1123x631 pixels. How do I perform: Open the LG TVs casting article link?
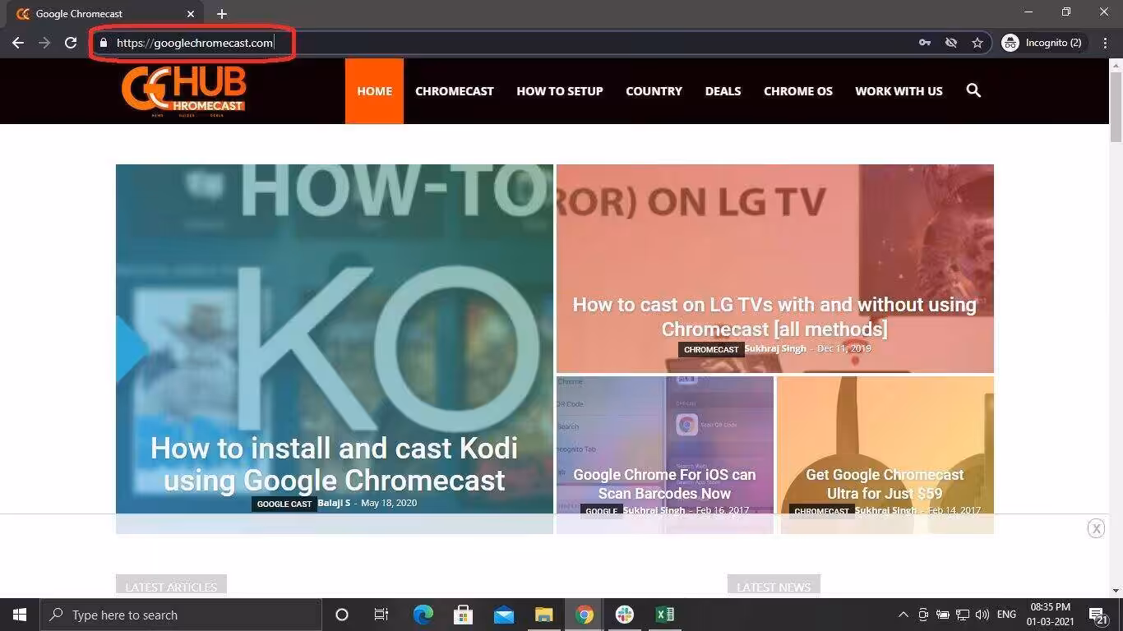point(774,316)
